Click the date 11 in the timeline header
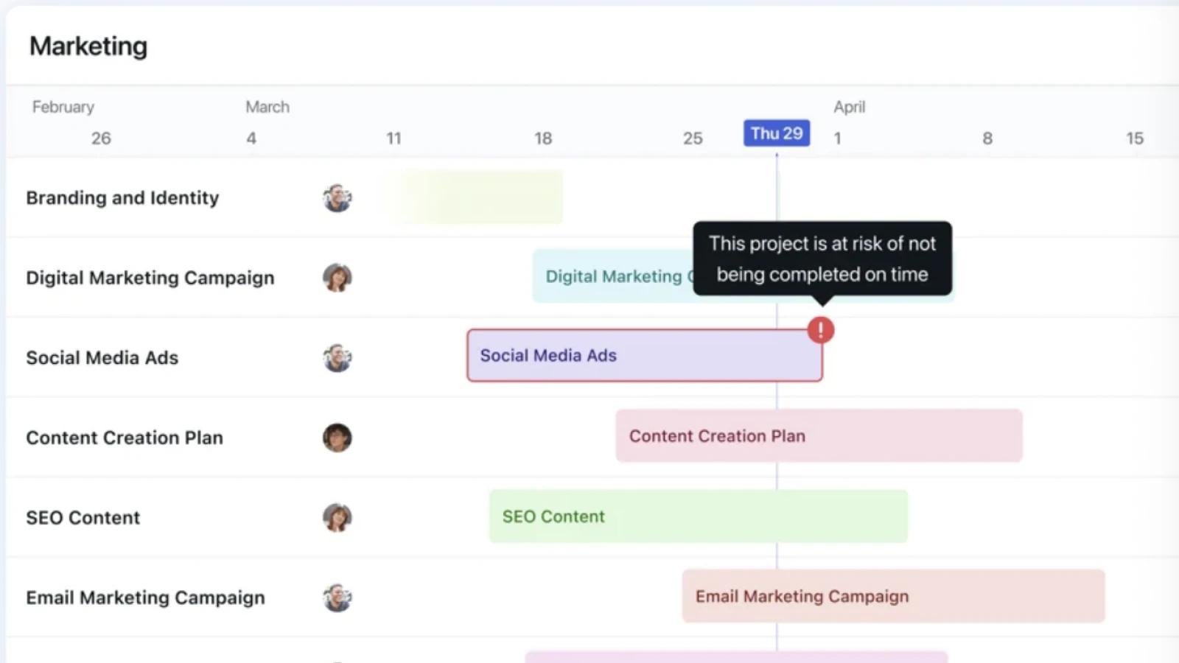The image size is (1179, 663). (x=394, y=138)
